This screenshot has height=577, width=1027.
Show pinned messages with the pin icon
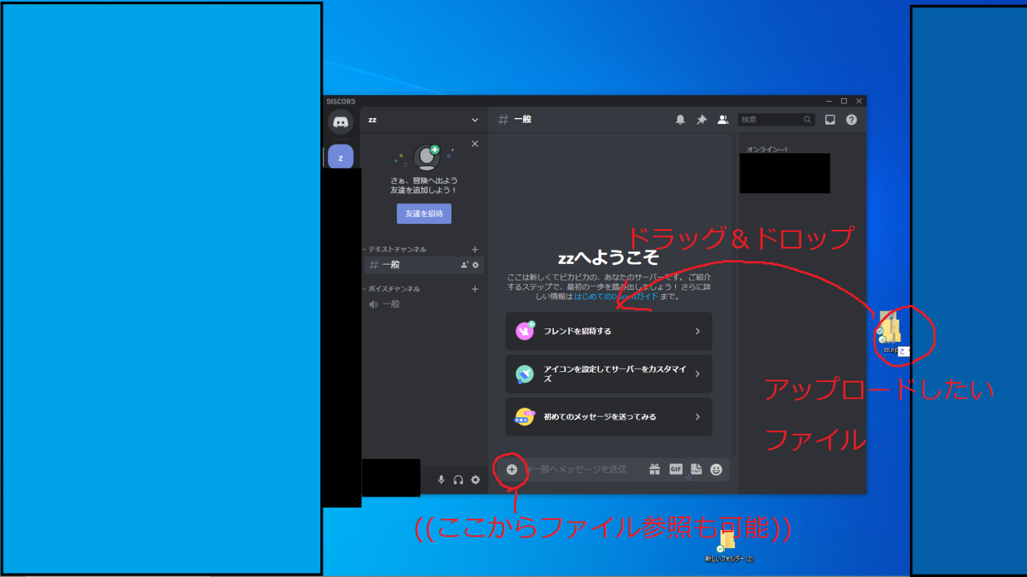pyautogui.click(x=702, y=120)
